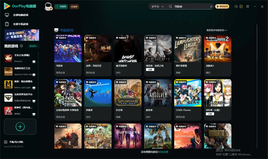Click the add game plus button
The width and height of the screenshot is (268, 159).
tap(20, 127)
